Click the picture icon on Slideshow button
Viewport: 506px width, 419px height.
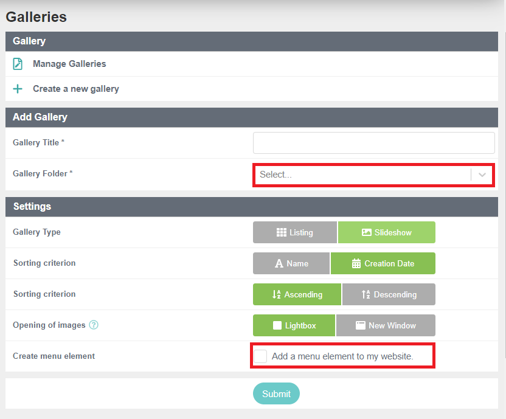[x=367, y=232]
